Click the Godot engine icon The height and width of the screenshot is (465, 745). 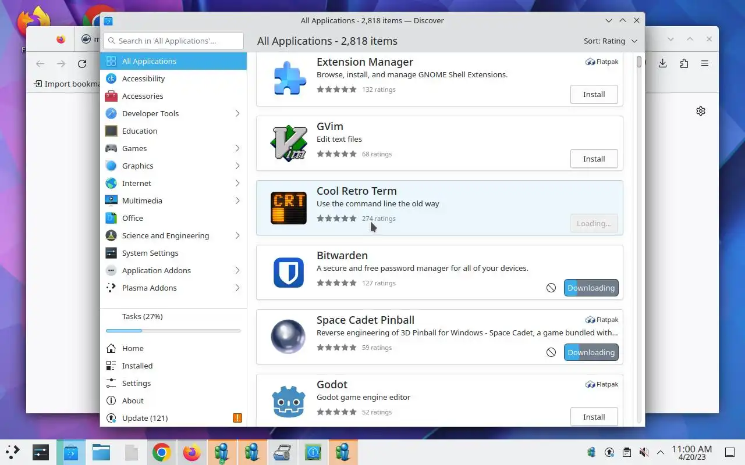[289, 401]
